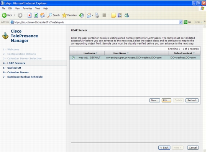Go to the browser Home page
The image size is (220, 152).
43,15
